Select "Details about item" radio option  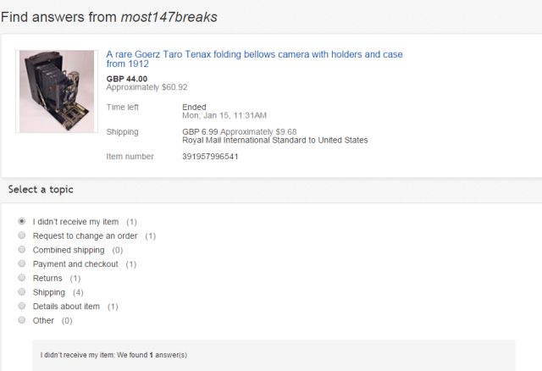(22, 307)
